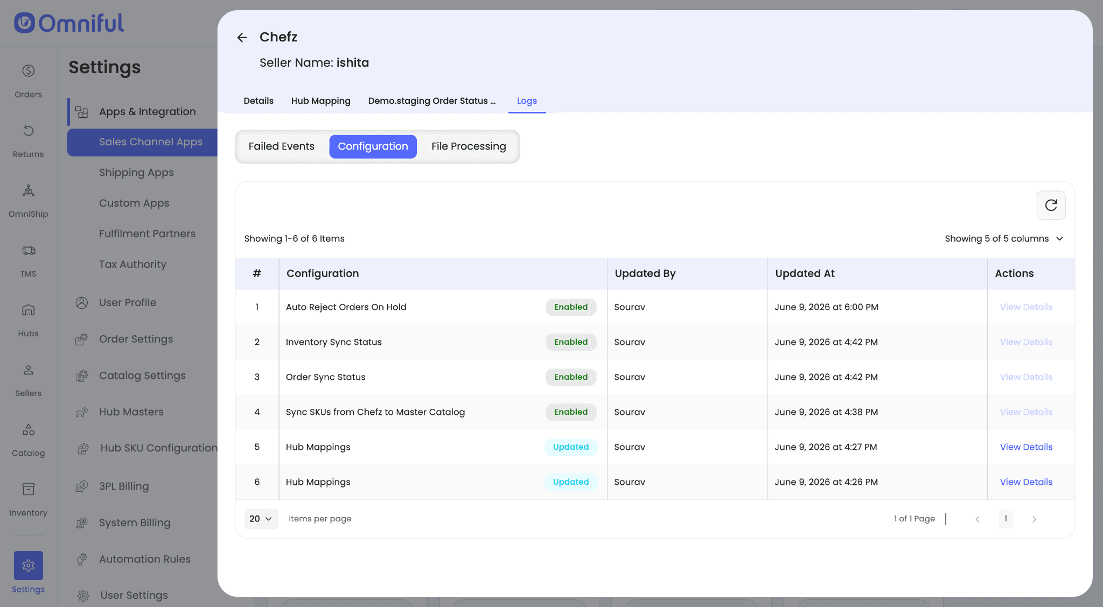Click the Hub SKU Configuration icon
The width and height of the screenshot is (1103, 607).
point(83,448)
